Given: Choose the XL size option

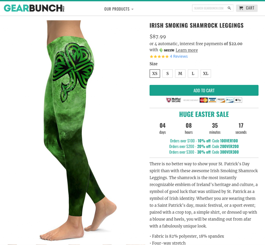Looking at the screenshot, I should (206, 74).
